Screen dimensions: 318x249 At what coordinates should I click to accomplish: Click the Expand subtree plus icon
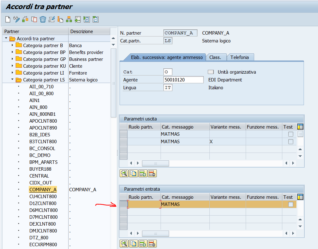[x=87, y=19]
